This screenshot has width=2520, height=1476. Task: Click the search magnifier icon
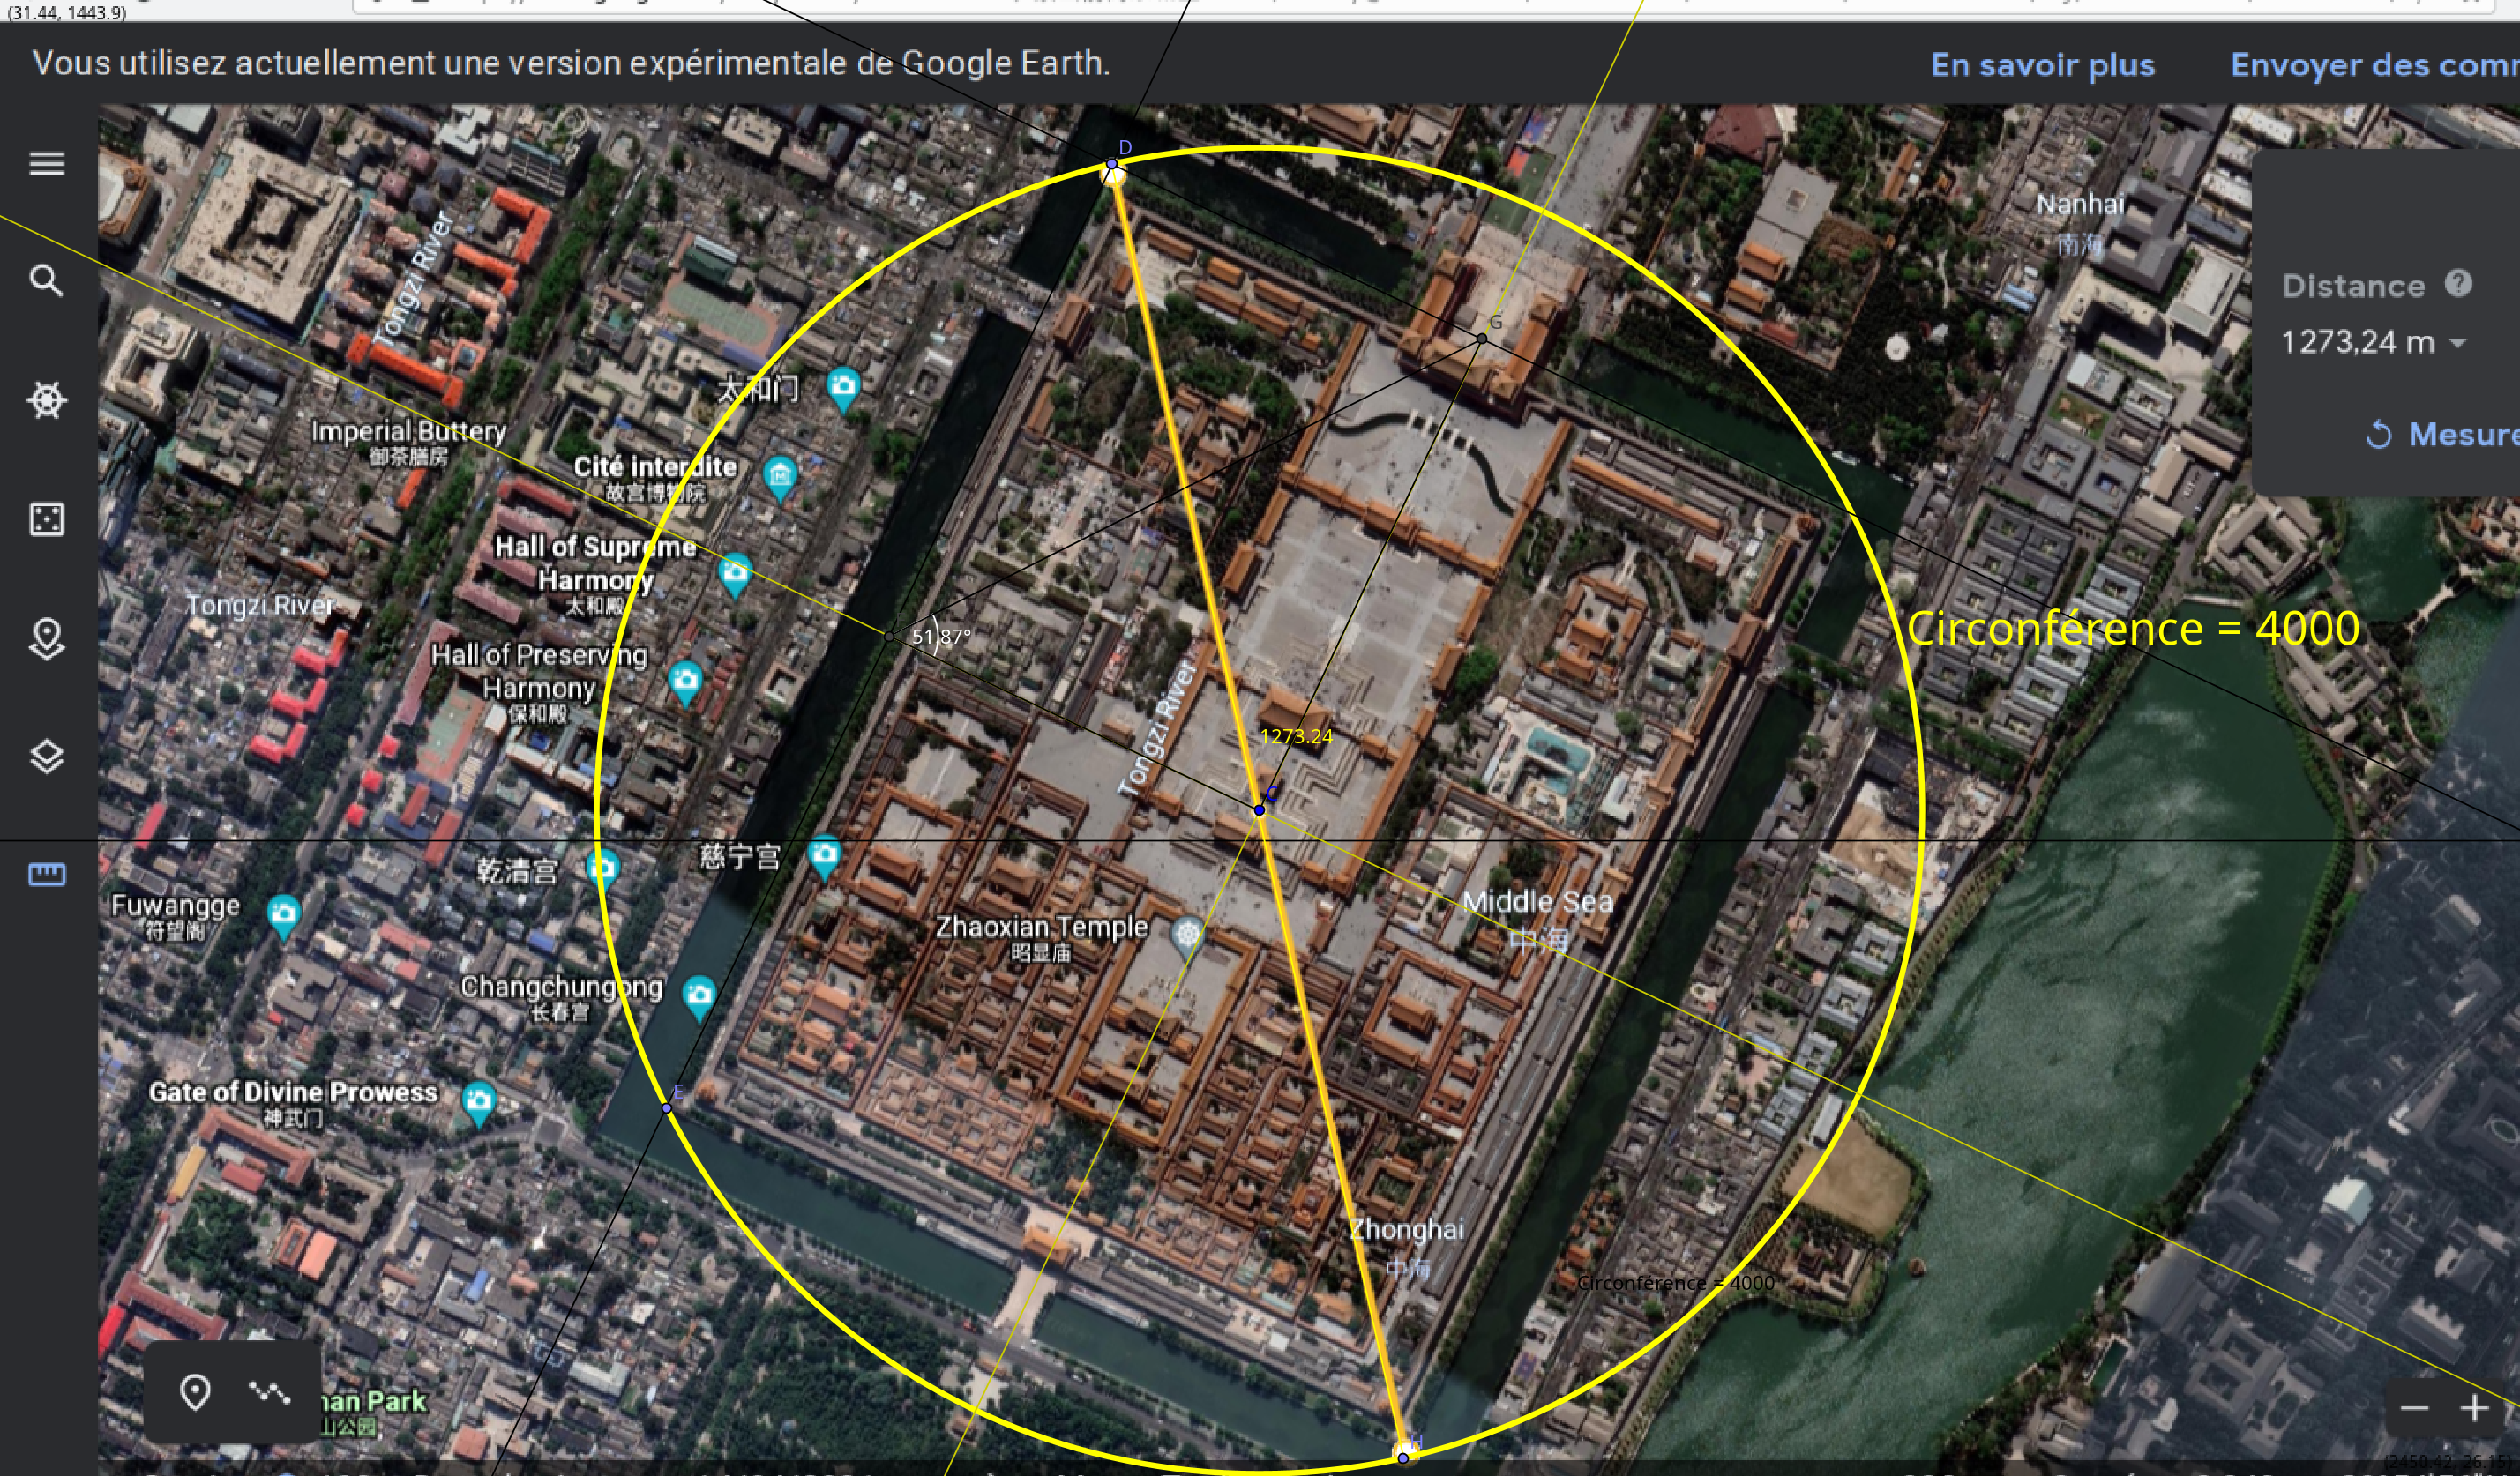pos(46,280)
